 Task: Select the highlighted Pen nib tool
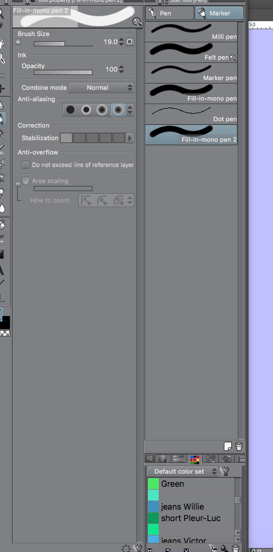point(2,119)
